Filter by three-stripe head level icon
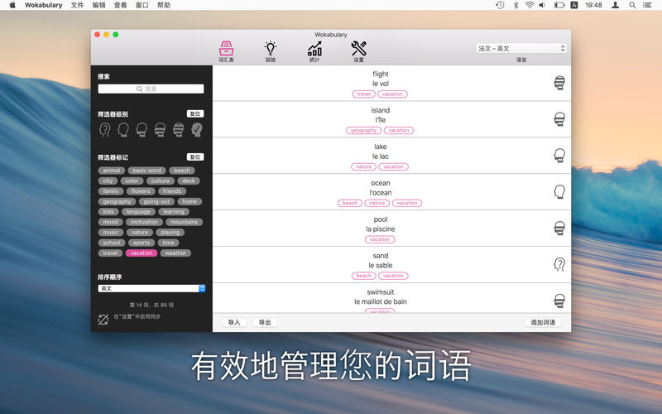662x414 pixels. [x=179, y=130]
